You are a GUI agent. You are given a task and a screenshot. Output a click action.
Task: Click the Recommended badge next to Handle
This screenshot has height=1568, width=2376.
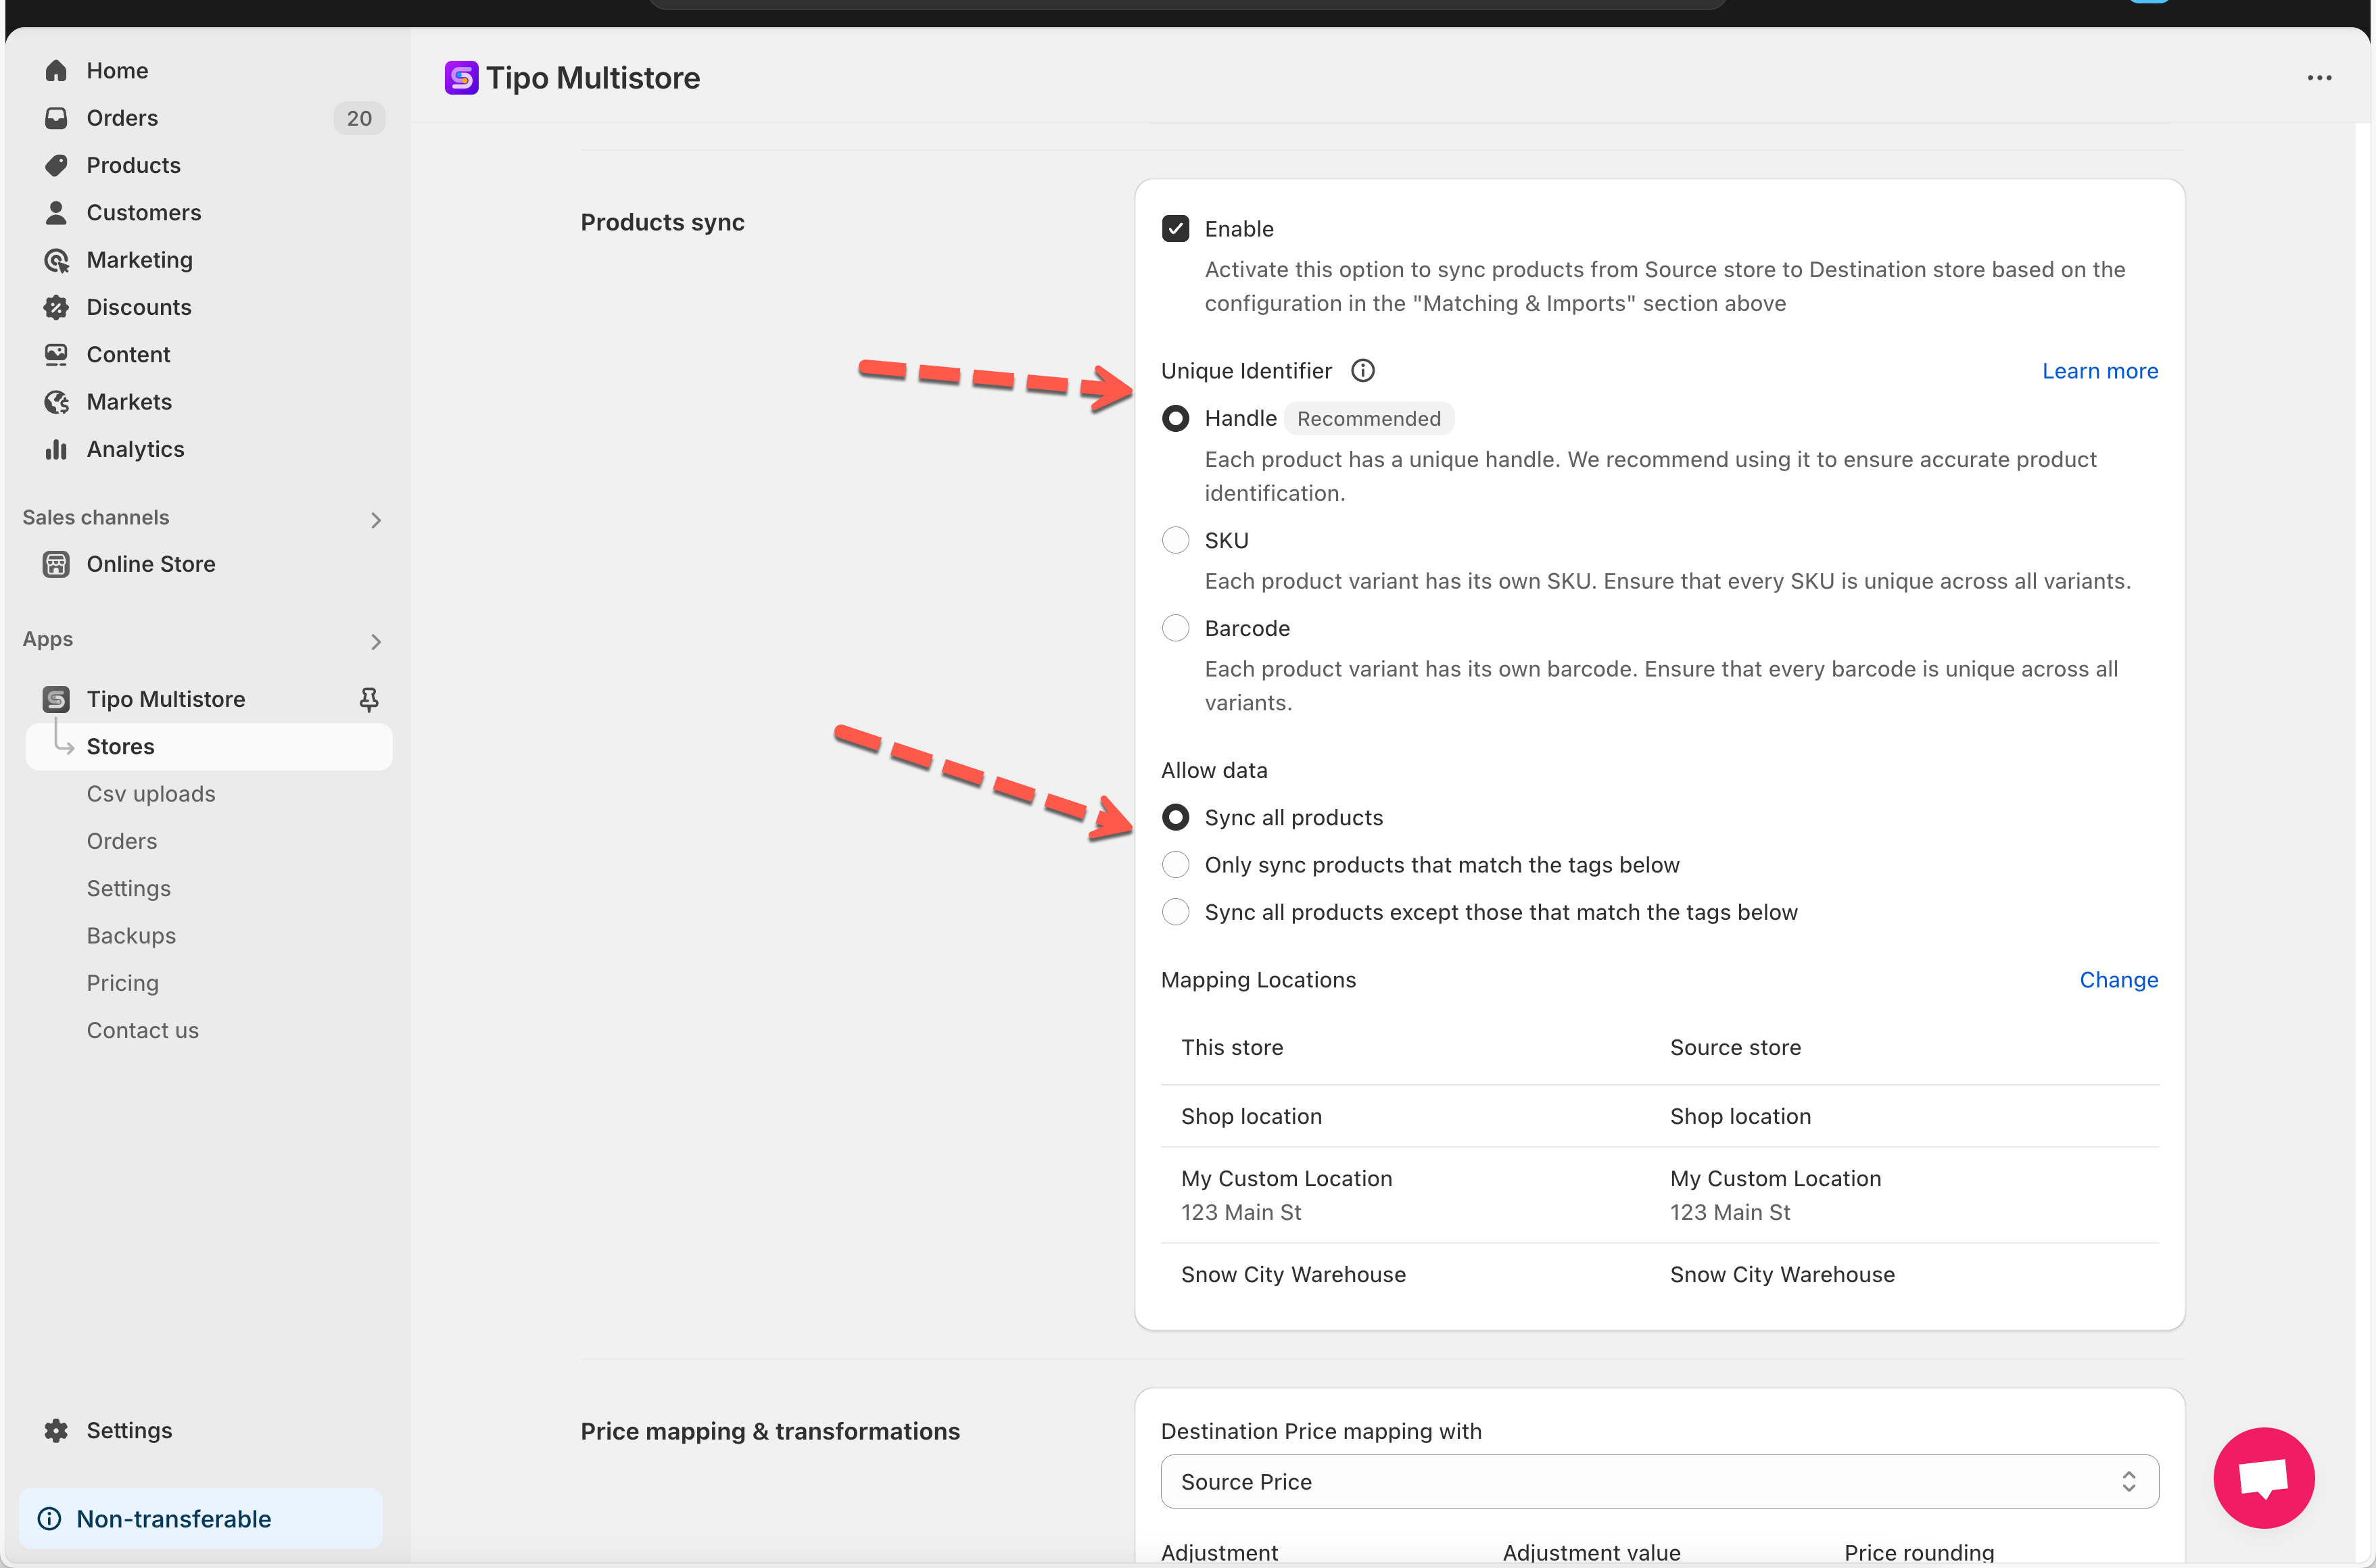1369,419
